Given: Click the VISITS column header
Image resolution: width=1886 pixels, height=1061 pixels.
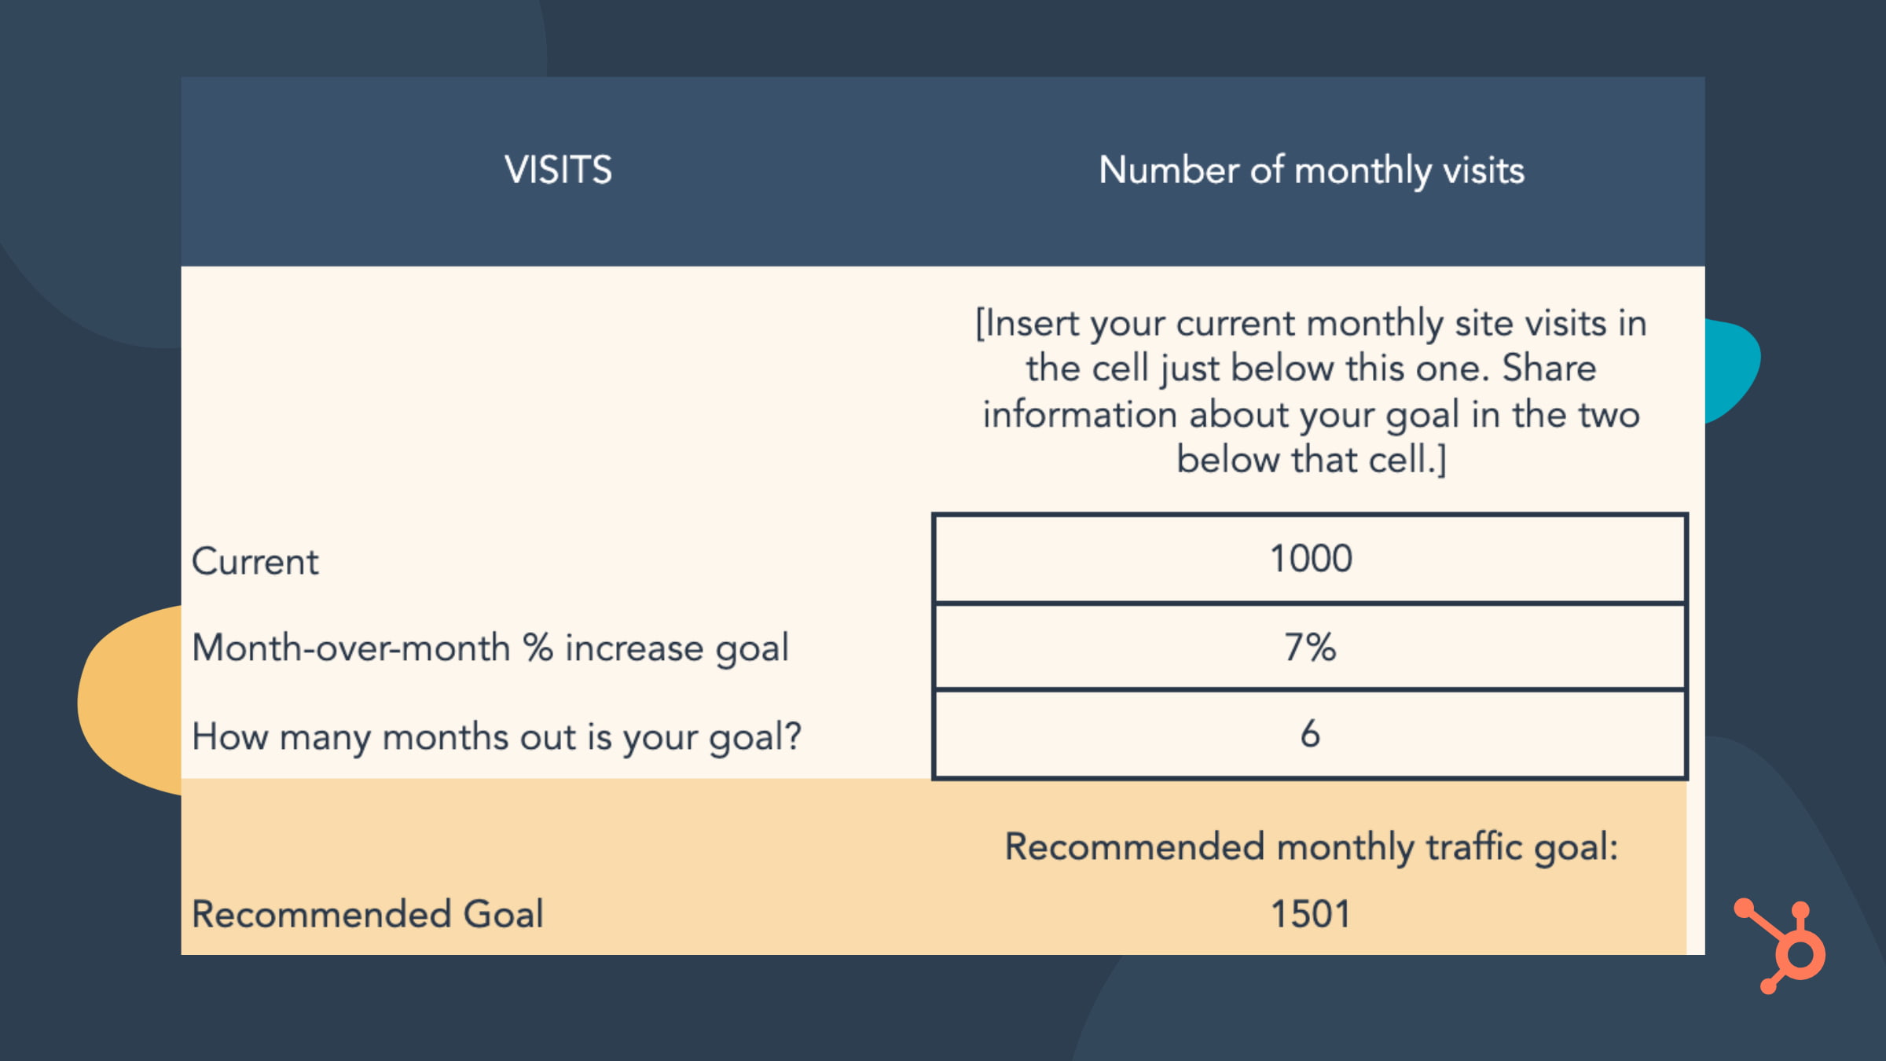Looking at the screenshot, I should (x=557, y=170).
